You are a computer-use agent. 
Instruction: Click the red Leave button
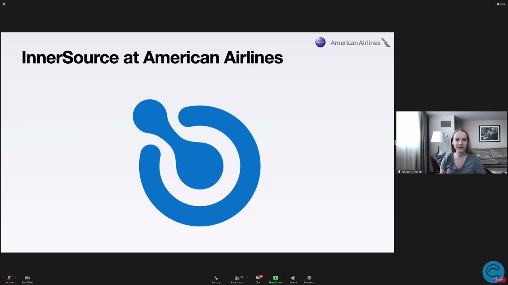pyautogui.click(x=500, y=279)
